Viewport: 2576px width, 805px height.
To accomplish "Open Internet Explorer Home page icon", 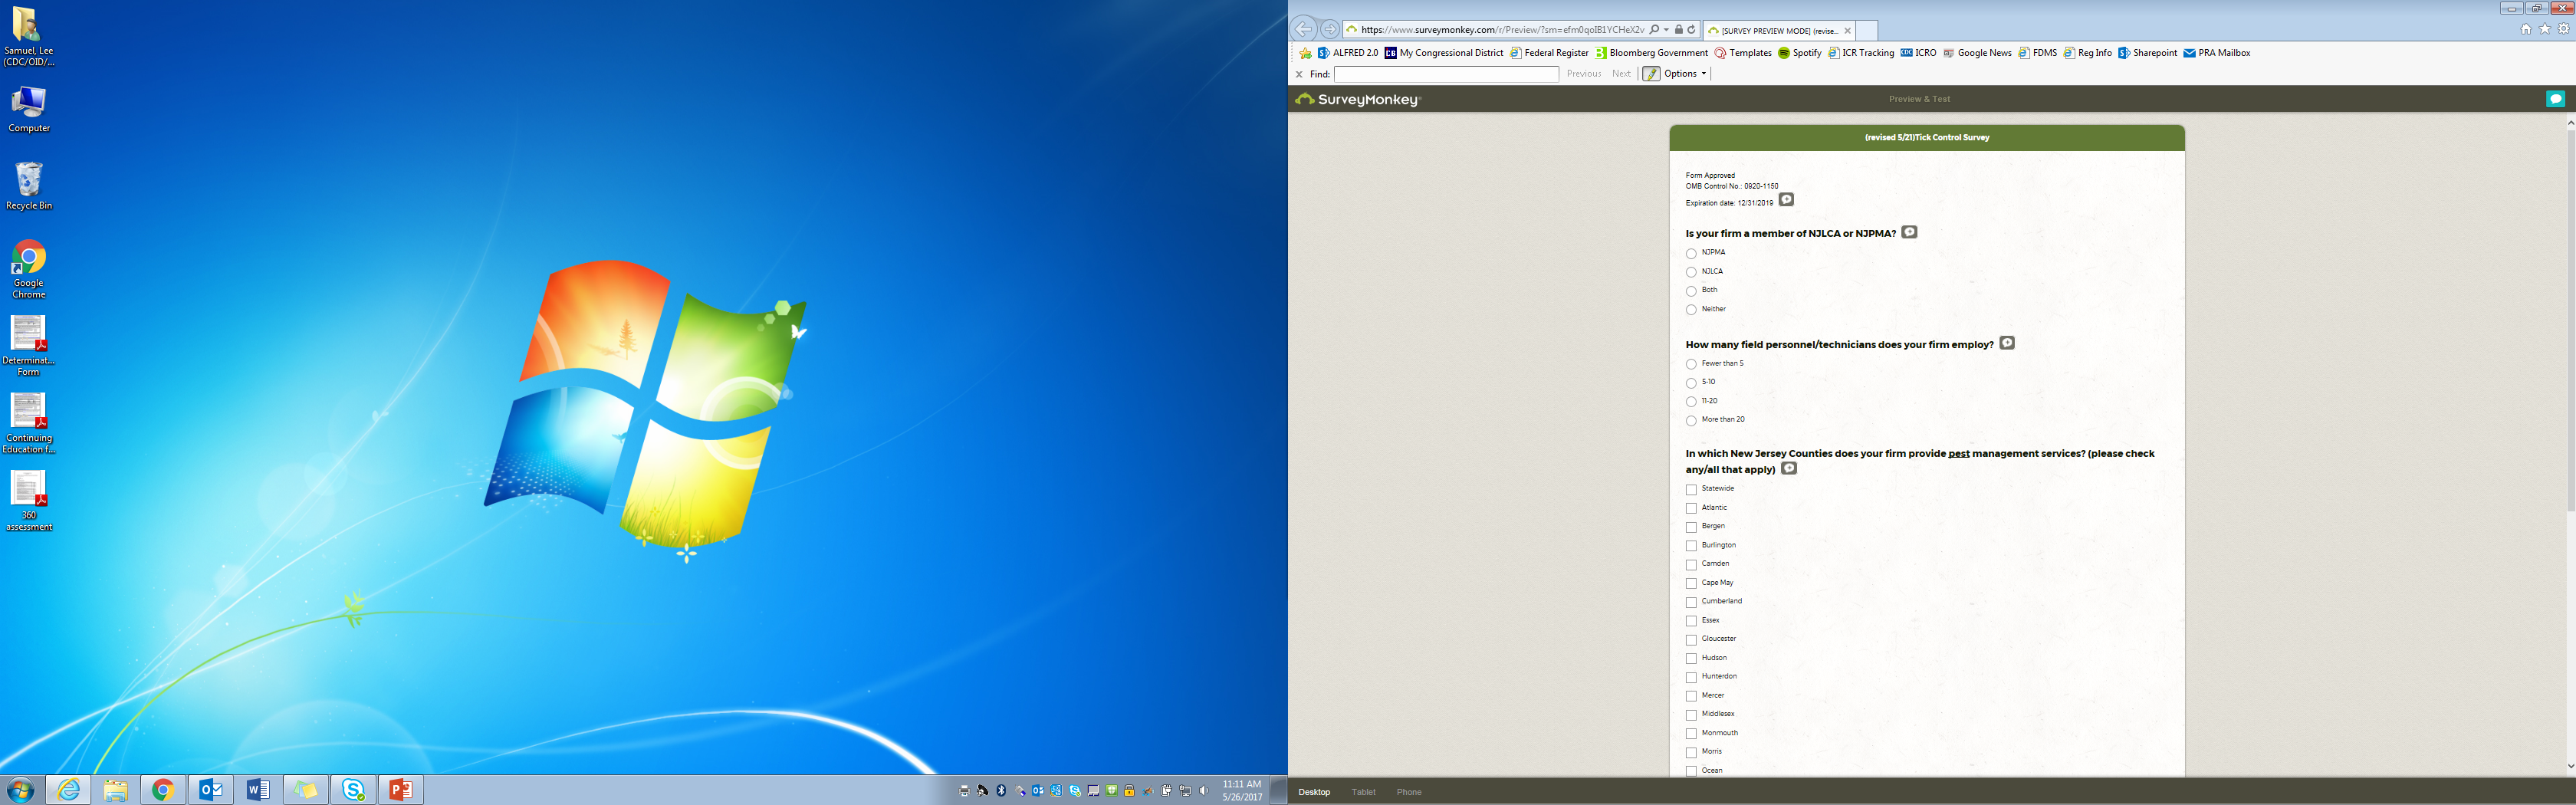I will 2525,29.
